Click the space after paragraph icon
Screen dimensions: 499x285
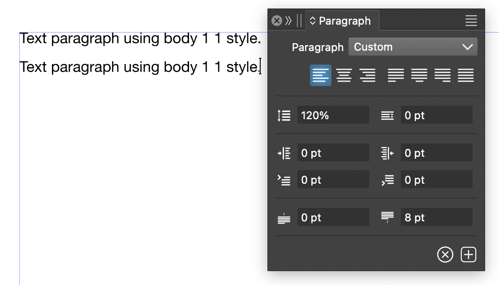click(387, 218)
